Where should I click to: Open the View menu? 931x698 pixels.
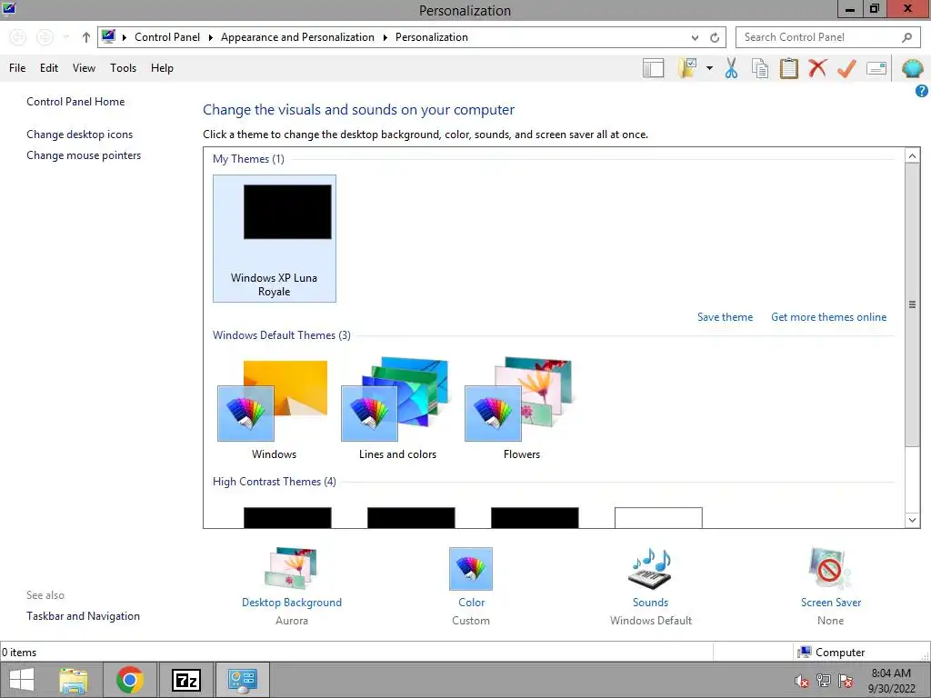tap(84, 67)
